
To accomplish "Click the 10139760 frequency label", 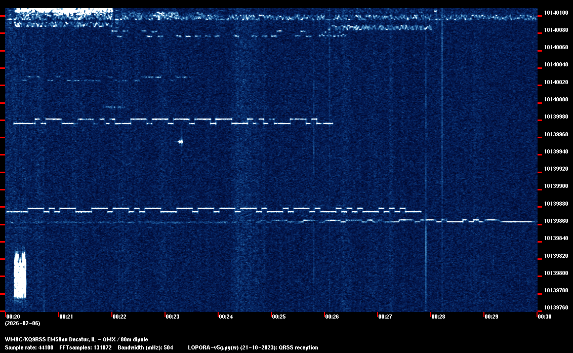I will tap(556, 307).
